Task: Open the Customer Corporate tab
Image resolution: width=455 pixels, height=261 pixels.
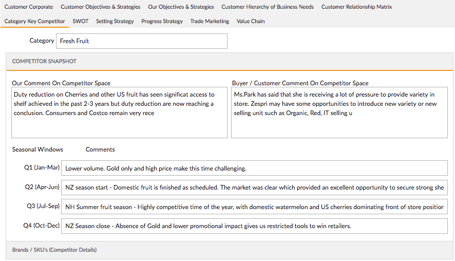Action: (x=29, y=7)
